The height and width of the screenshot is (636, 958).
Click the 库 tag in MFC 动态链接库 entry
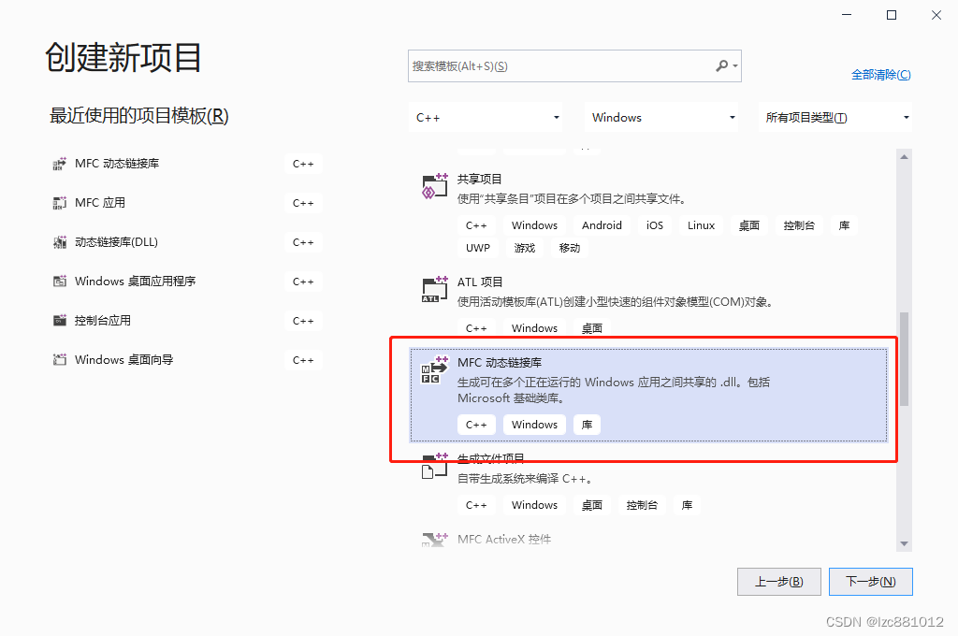[588, 425]
